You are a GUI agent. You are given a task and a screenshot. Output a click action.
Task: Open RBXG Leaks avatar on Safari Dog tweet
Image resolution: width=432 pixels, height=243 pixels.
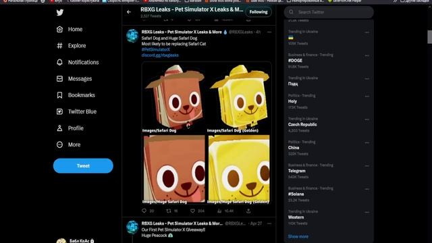click(x=132, y=36)
